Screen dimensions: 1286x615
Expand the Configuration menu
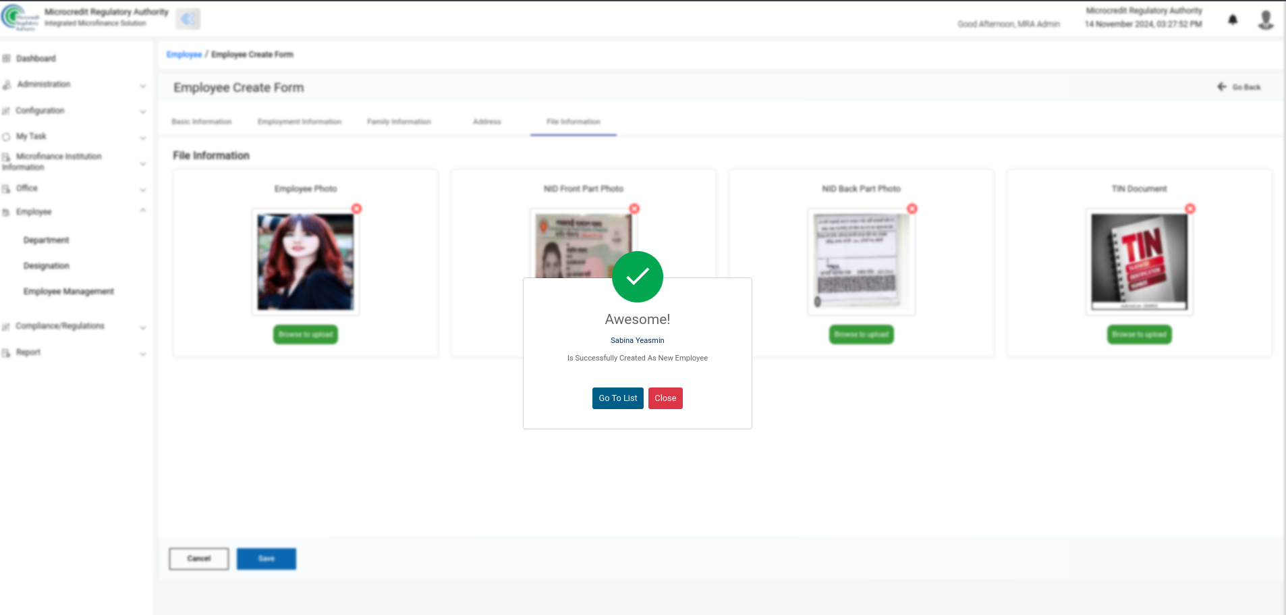(x=74, y=111)
